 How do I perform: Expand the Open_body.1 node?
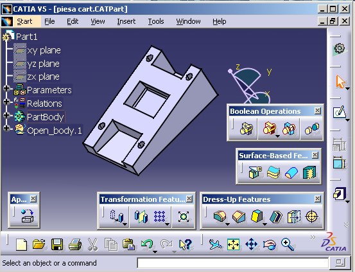[x=6, y=128]
